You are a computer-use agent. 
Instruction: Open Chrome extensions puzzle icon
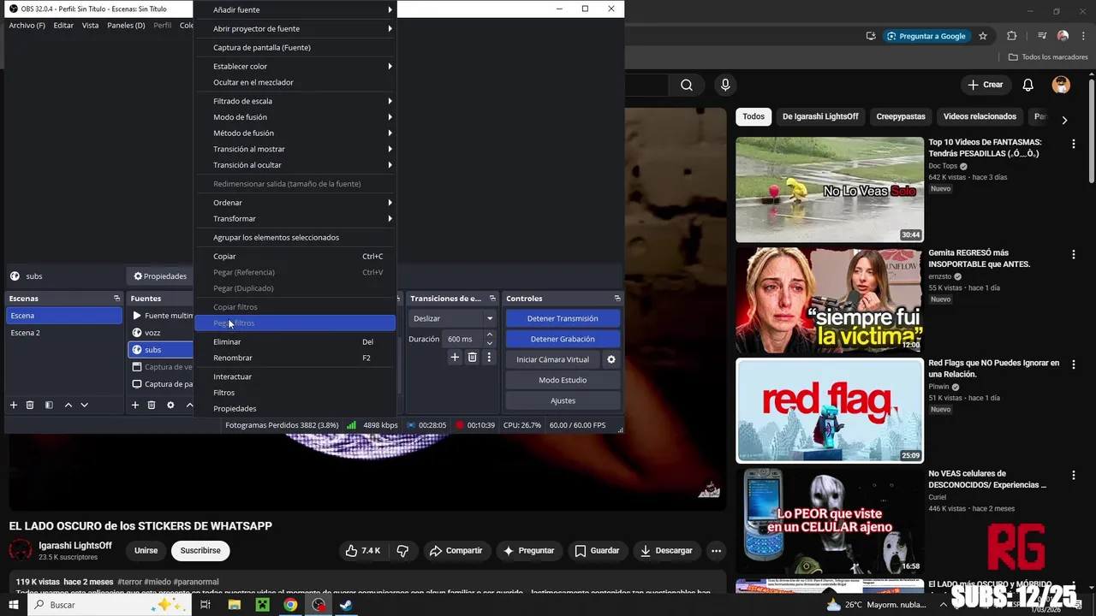pos(1011,36)
